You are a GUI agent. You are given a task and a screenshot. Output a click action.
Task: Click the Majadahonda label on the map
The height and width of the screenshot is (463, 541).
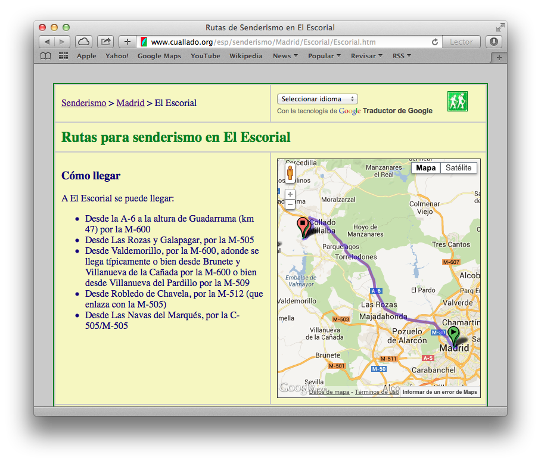[383, 316]
